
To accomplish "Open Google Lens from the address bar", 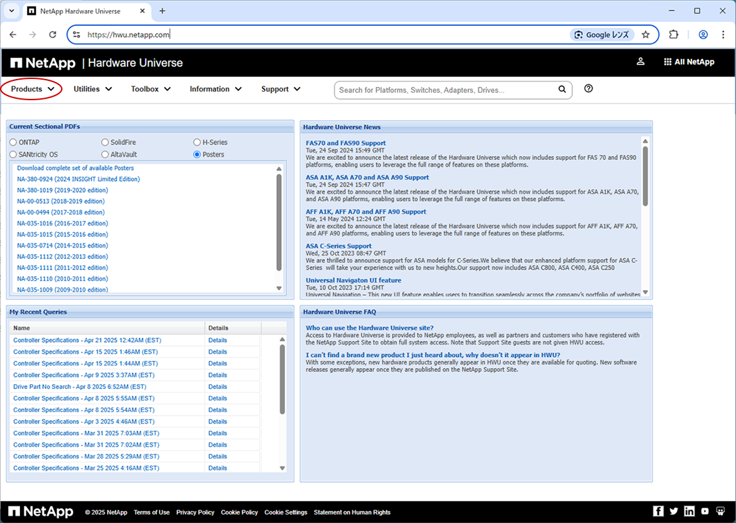I will click(602, 35).
